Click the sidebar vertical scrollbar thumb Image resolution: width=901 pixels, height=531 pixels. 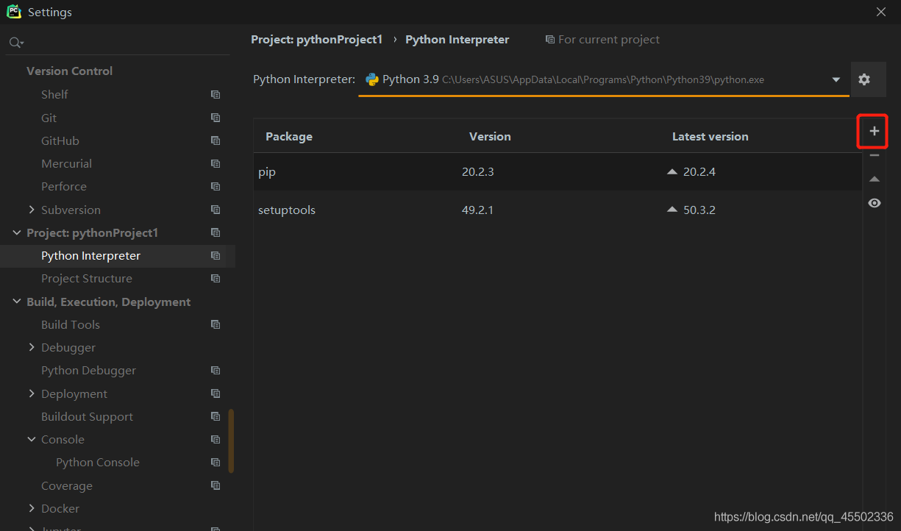click(x=232, y=441)
